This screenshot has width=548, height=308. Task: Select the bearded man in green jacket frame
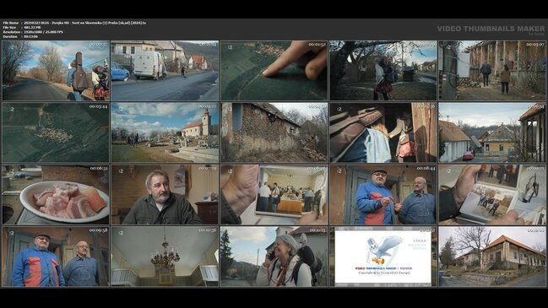tap(165, 195)
